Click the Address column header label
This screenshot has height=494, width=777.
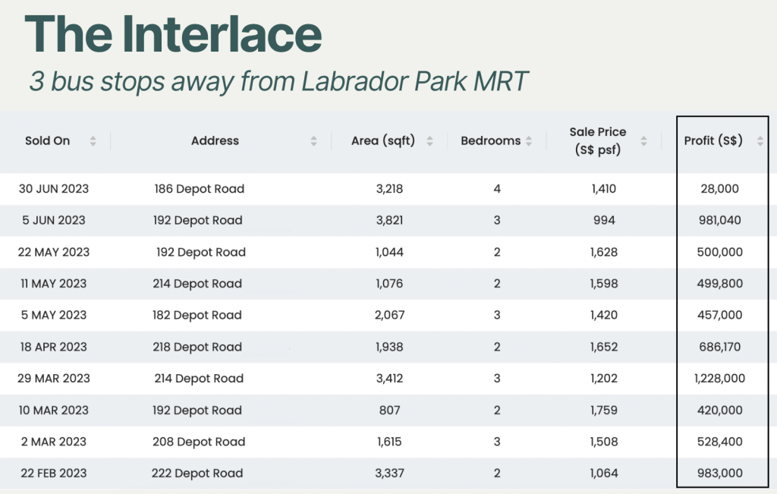coord(215,140)
